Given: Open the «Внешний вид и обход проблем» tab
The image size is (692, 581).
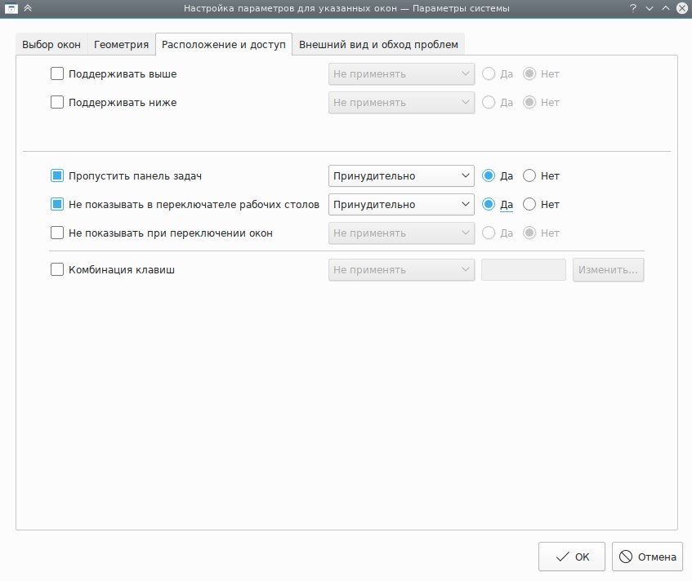Looking at the screenshot, I should 378,44.
